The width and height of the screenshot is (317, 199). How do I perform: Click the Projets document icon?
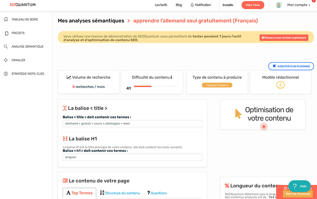[6, 33]
